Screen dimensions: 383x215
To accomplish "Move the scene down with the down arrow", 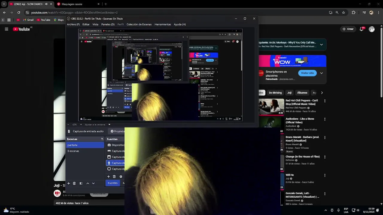I will [x=93, y=183].
